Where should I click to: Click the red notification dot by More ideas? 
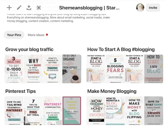click(47, 35)
